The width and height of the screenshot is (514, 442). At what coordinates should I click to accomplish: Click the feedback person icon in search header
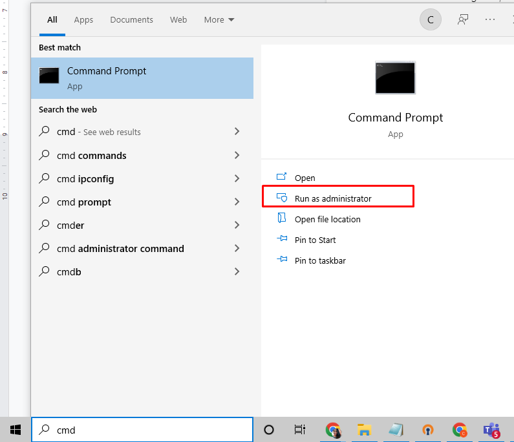tap(462, 19)
